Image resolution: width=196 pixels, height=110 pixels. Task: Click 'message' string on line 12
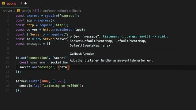[x=46, y=67]
